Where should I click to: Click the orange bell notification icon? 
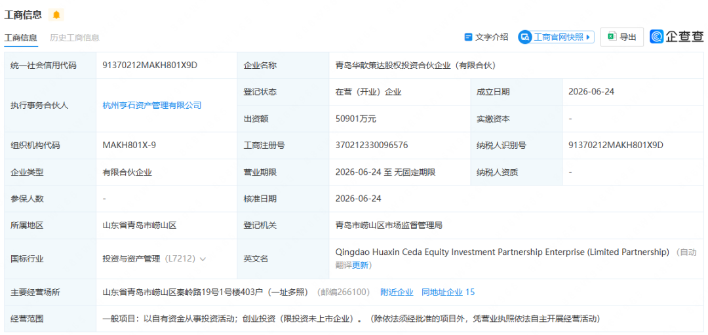coord(56,15)
